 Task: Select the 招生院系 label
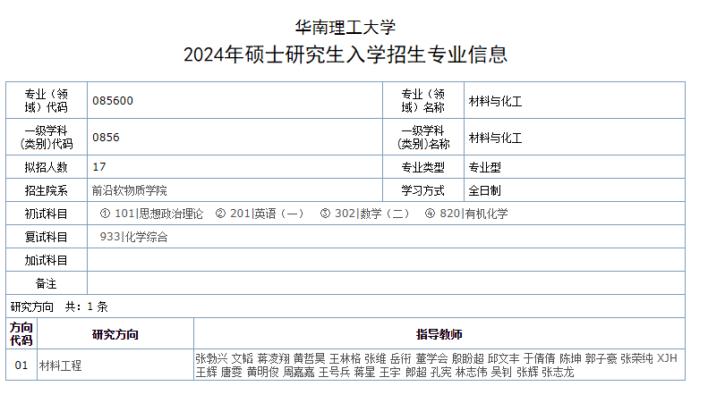(x=46, y=190)
